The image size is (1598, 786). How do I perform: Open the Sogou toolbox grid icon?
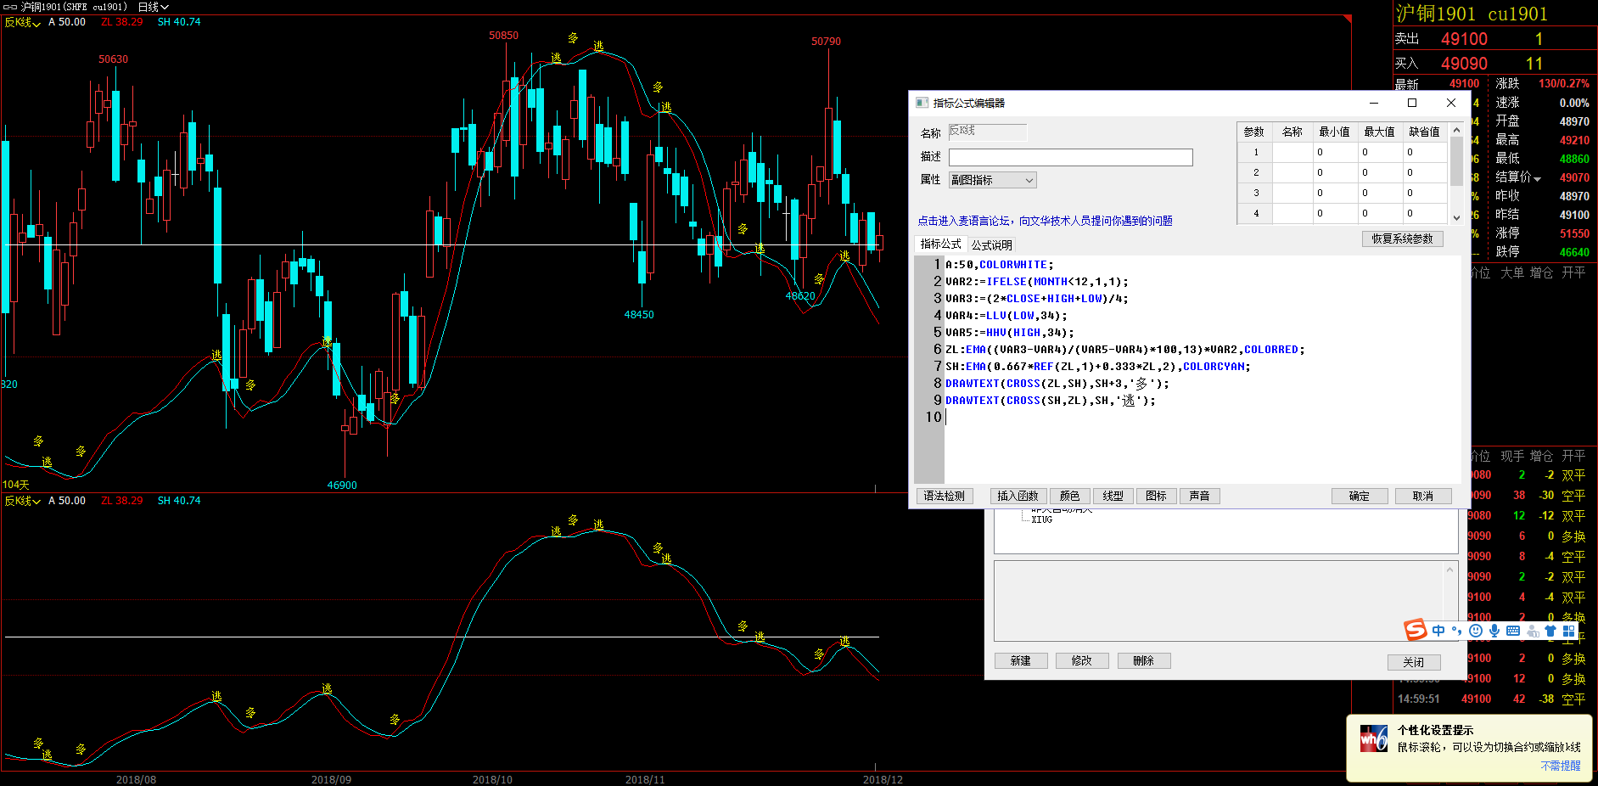point(1569,631)
